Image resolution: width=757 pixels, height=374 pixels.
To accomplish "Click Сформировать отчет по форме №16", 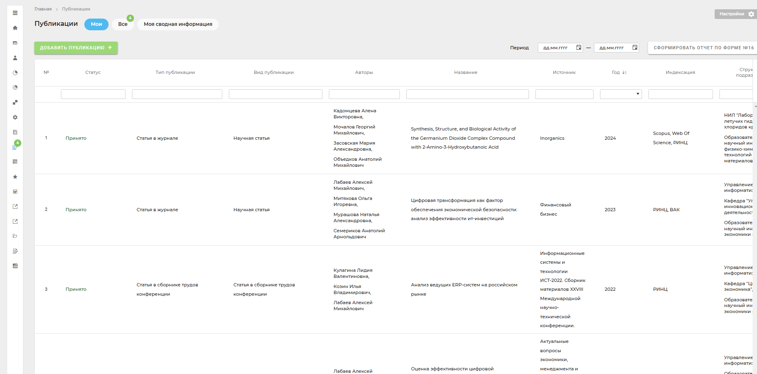I will [702, 48].
